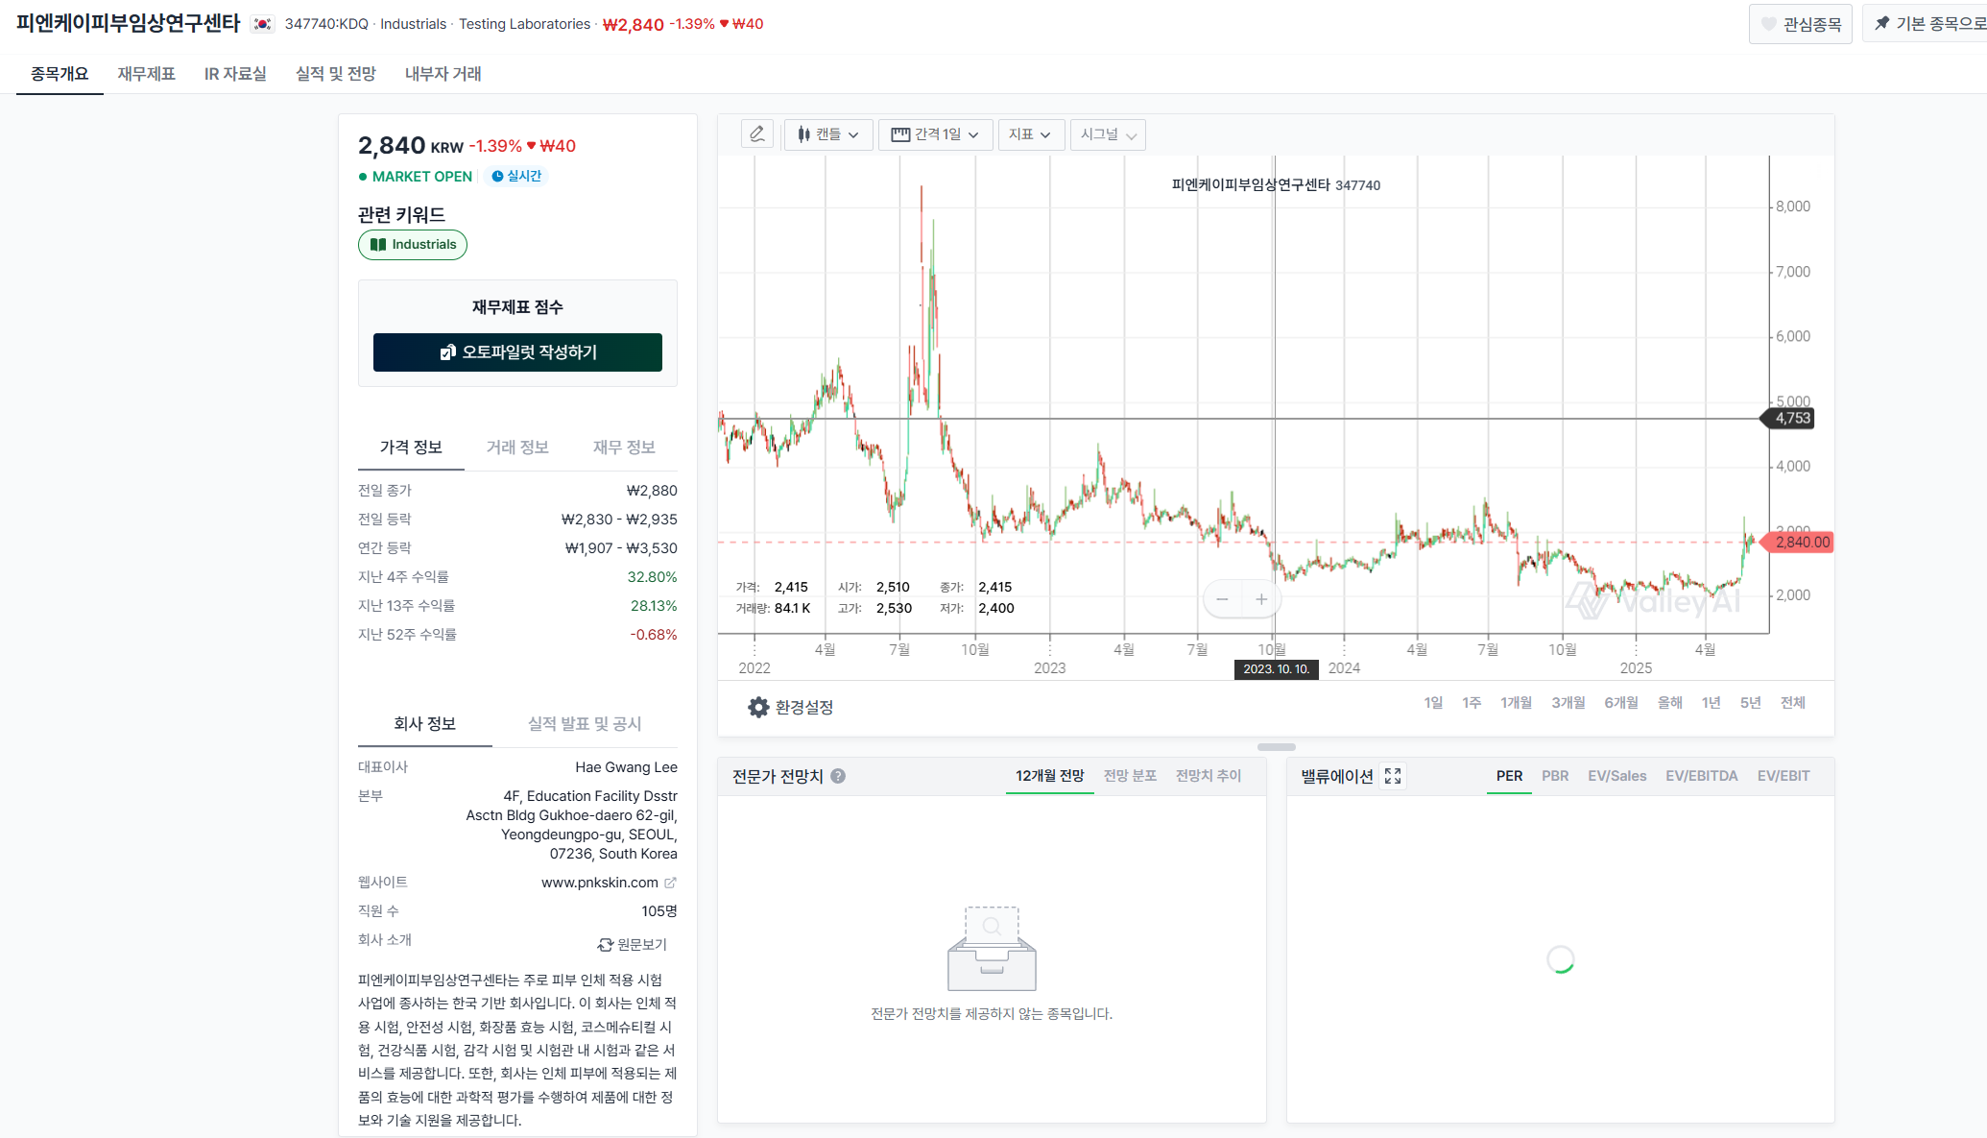Set chart range to 올해
Viewport: 1987px width, 1138px height.
click(1670, 703)
